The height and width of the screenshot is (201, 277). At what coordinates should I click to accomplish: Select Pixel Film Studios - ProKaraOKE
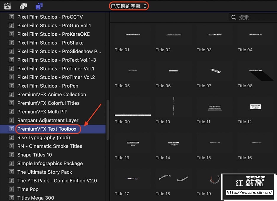click(x=54, y=34)
